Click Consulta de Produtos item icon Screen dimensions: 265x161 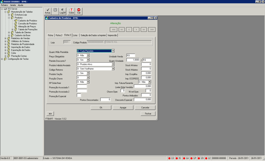pyautogui.click(x=16, y=24)
